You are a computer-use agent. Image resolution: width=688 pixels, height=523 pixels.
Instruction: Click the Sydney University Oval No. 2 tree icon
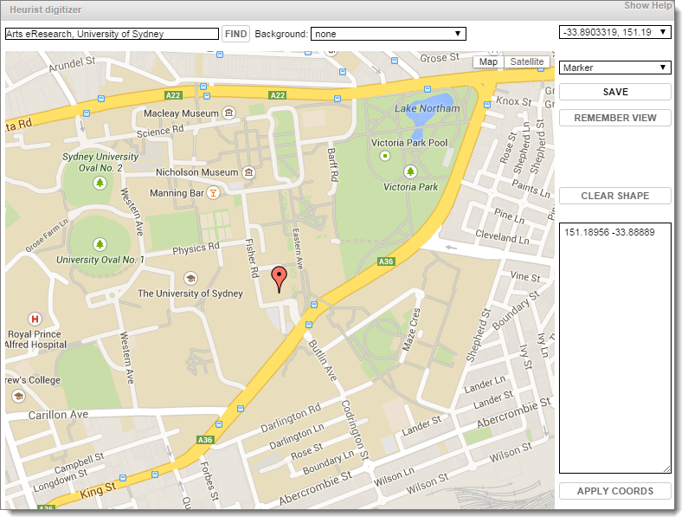[100, 183]
